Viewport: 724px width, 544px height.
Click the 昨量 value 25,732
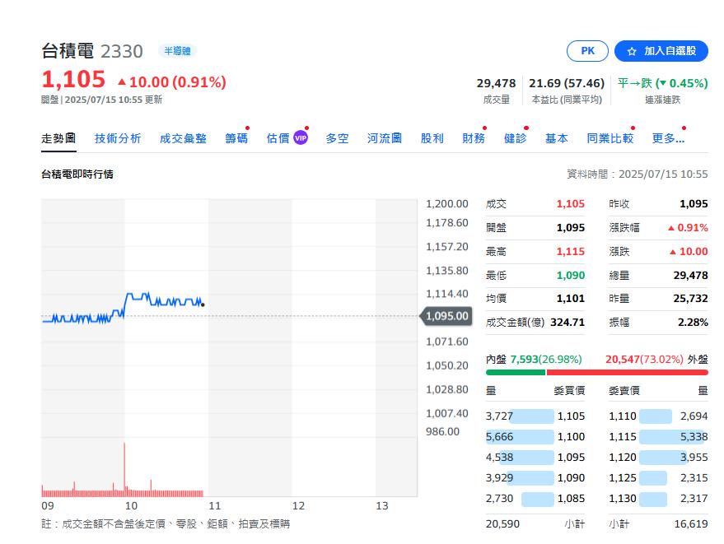pos(690,299)
